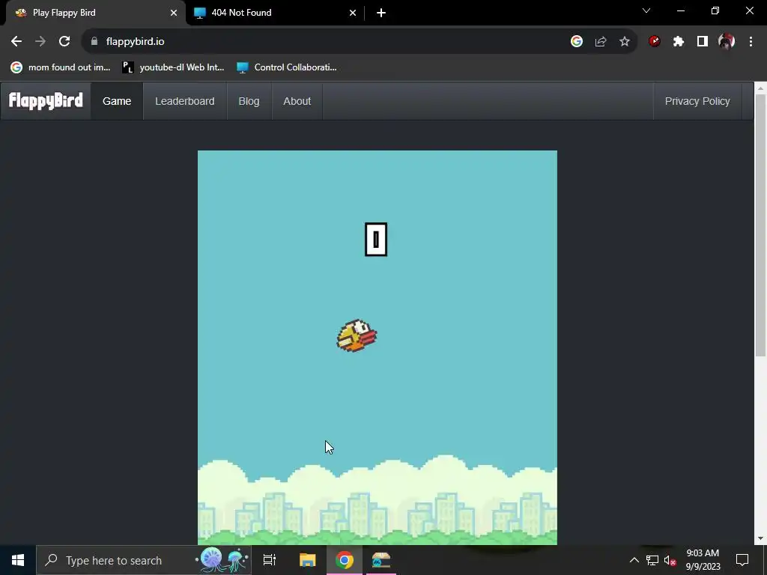The width and height of the screenshot is (767, 575).
Task: Click the jellyfish search highlight icon
Action: click(222, 560)
